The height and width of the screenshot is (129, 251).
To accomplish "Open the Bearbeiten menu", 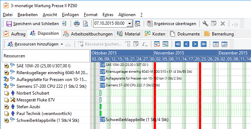I will pyautogui.click(x=28, y=15).
